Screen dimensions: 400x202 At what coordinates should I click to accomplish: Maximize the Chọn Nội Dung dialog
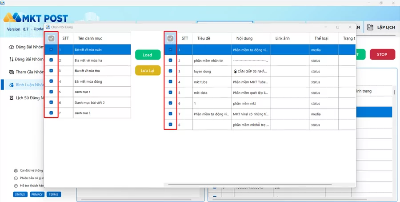pos(338,27)
